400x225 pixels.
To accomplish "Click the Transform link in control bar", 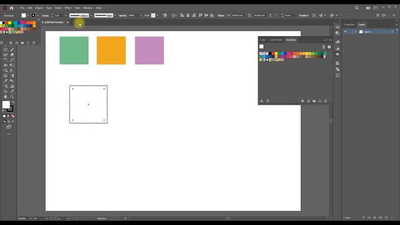I will click(304, 16).
